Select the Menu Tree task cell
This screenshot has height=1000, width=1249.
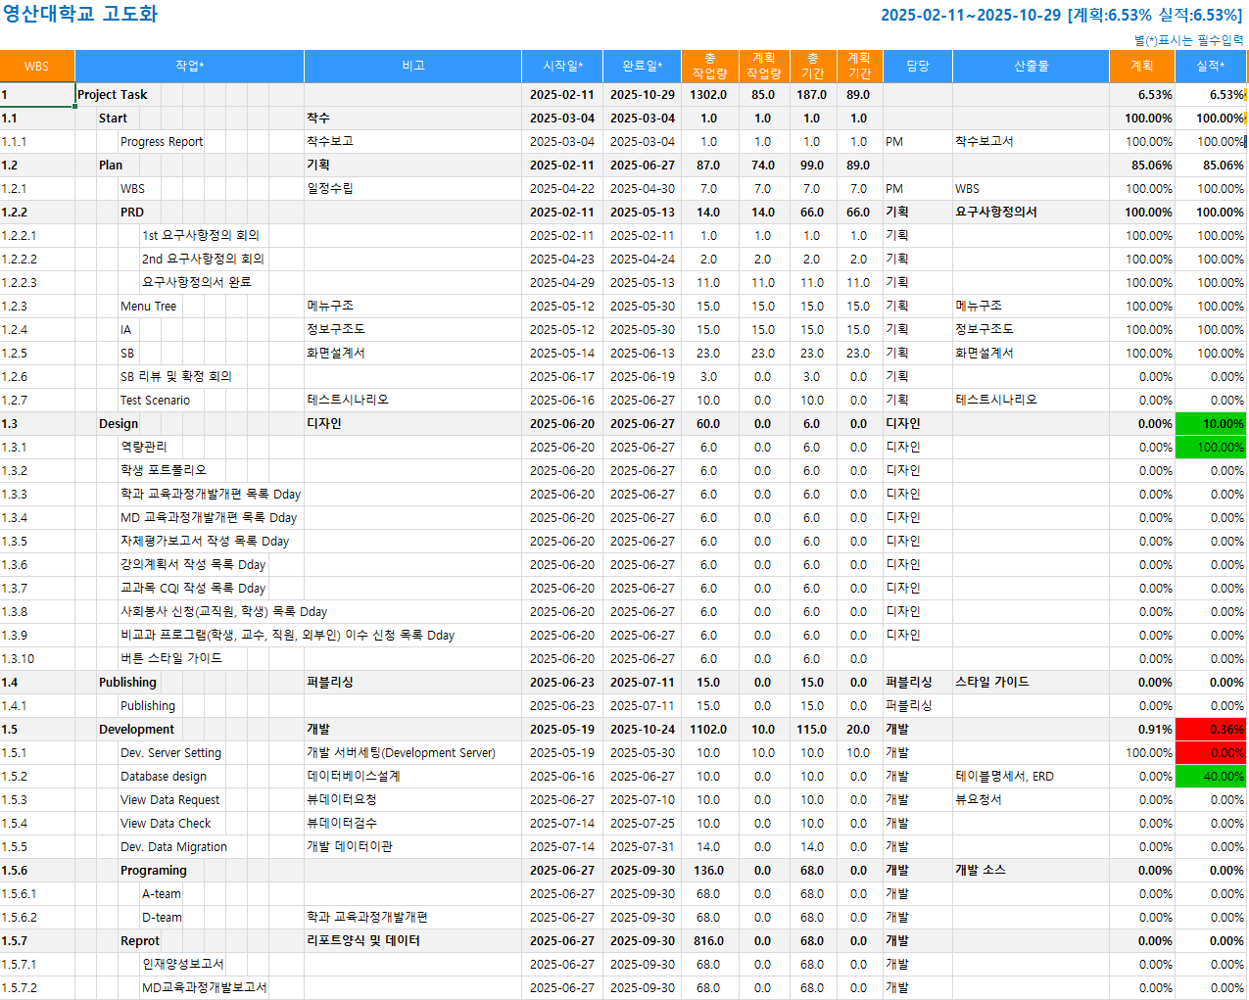[149, 307]
